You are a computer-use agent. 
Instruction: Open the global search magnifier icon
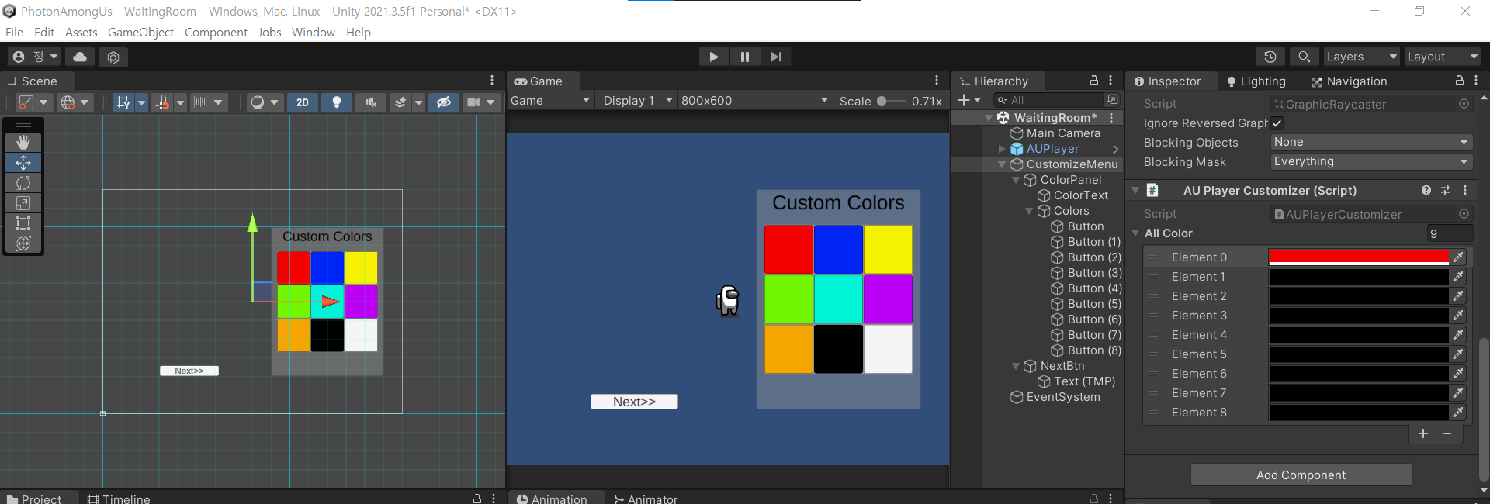(x=1304, y=57)
